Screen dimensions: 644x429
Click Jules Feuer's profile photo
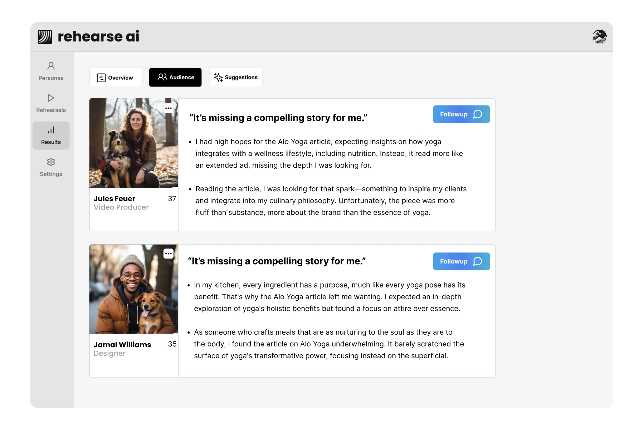pos(133,143)
